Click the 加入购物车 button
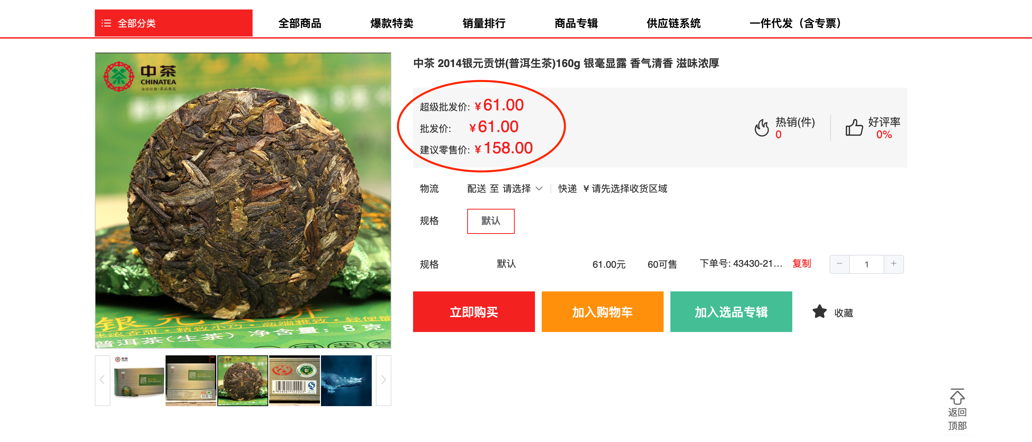The image size is (1032, 442). tap(602, 311)
